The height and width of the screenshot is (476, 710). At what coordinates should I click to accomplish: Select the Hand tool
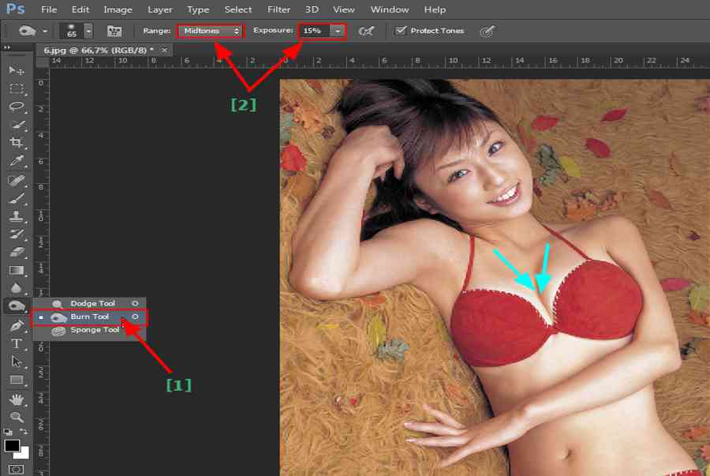pyautogui.click(x=17, y=399)
